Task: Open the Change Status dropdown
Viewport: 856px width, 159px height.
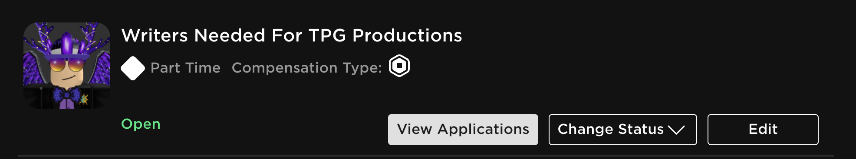Action: pos(622,130)
